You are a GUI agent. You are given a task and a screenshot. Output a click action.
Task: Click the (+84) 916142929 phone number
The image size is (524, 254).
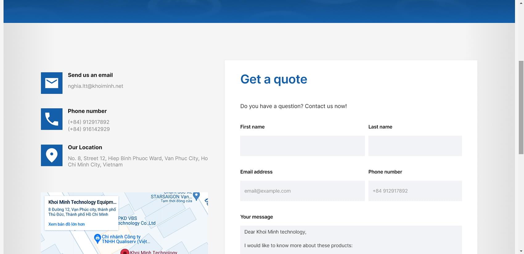89,129
